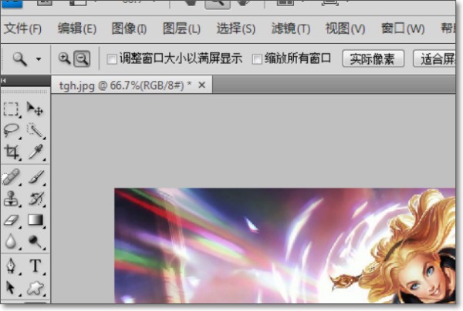Open the 图层(L) menu
Viewport: 463px width, 311px height.
(x=181, y=28)
